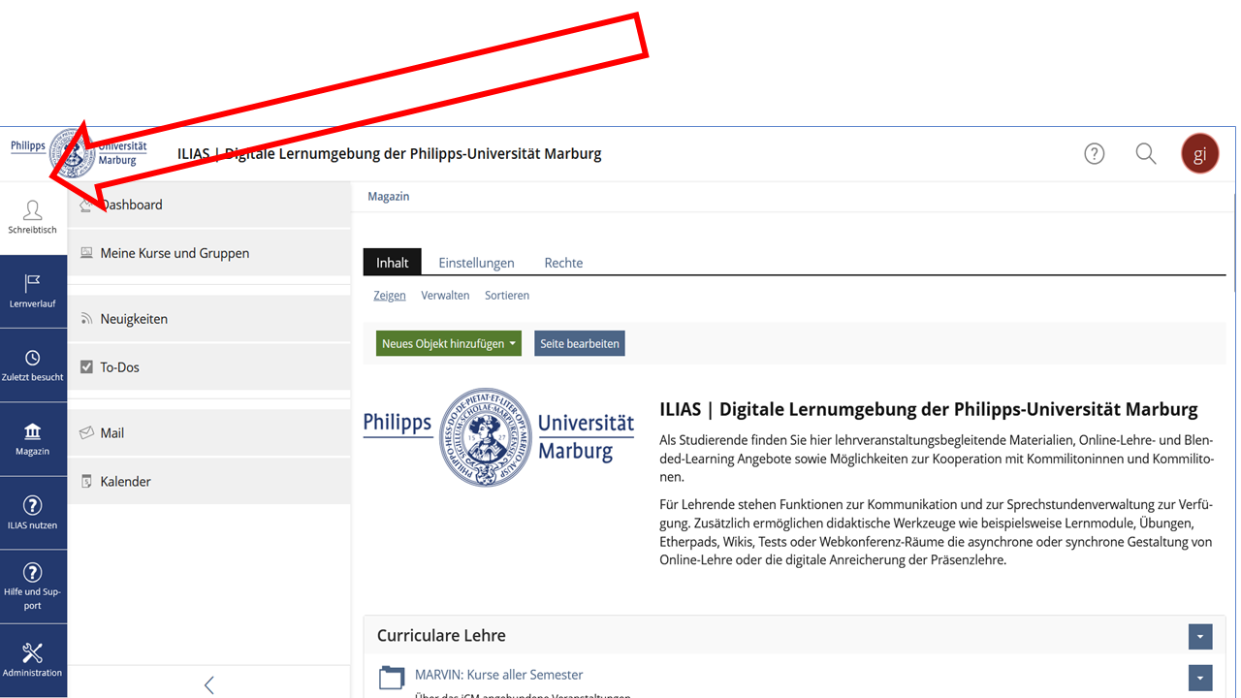
Task: Go to Magazin in the sidebar
Action: [x=33, y=439]
